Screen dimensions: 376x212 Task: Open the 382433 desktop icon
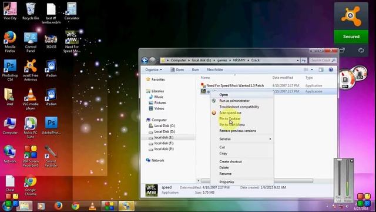coord(51,41)
